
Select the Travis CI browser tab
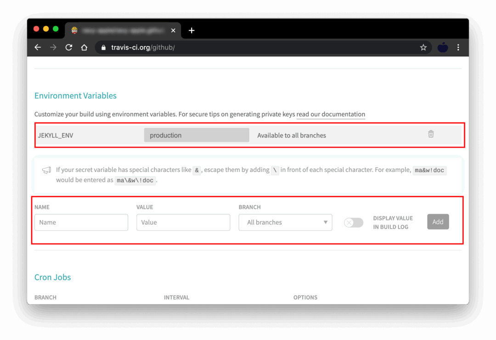click(x=119, y=30)
